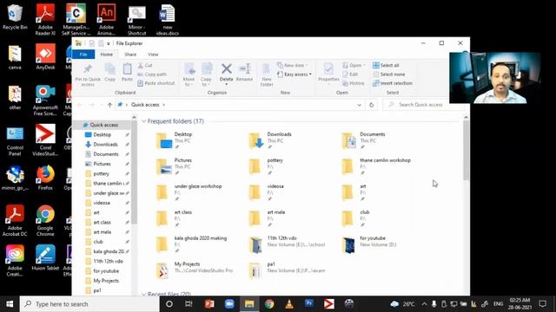Switch to the View tab
Image resolution: width=556 pixels, height=312 pixels.
coord(153,55)
